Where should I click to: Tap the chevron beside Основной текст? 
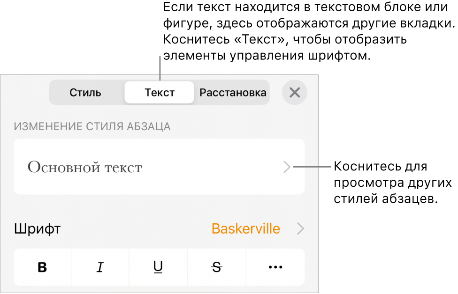tap(288, 167)
